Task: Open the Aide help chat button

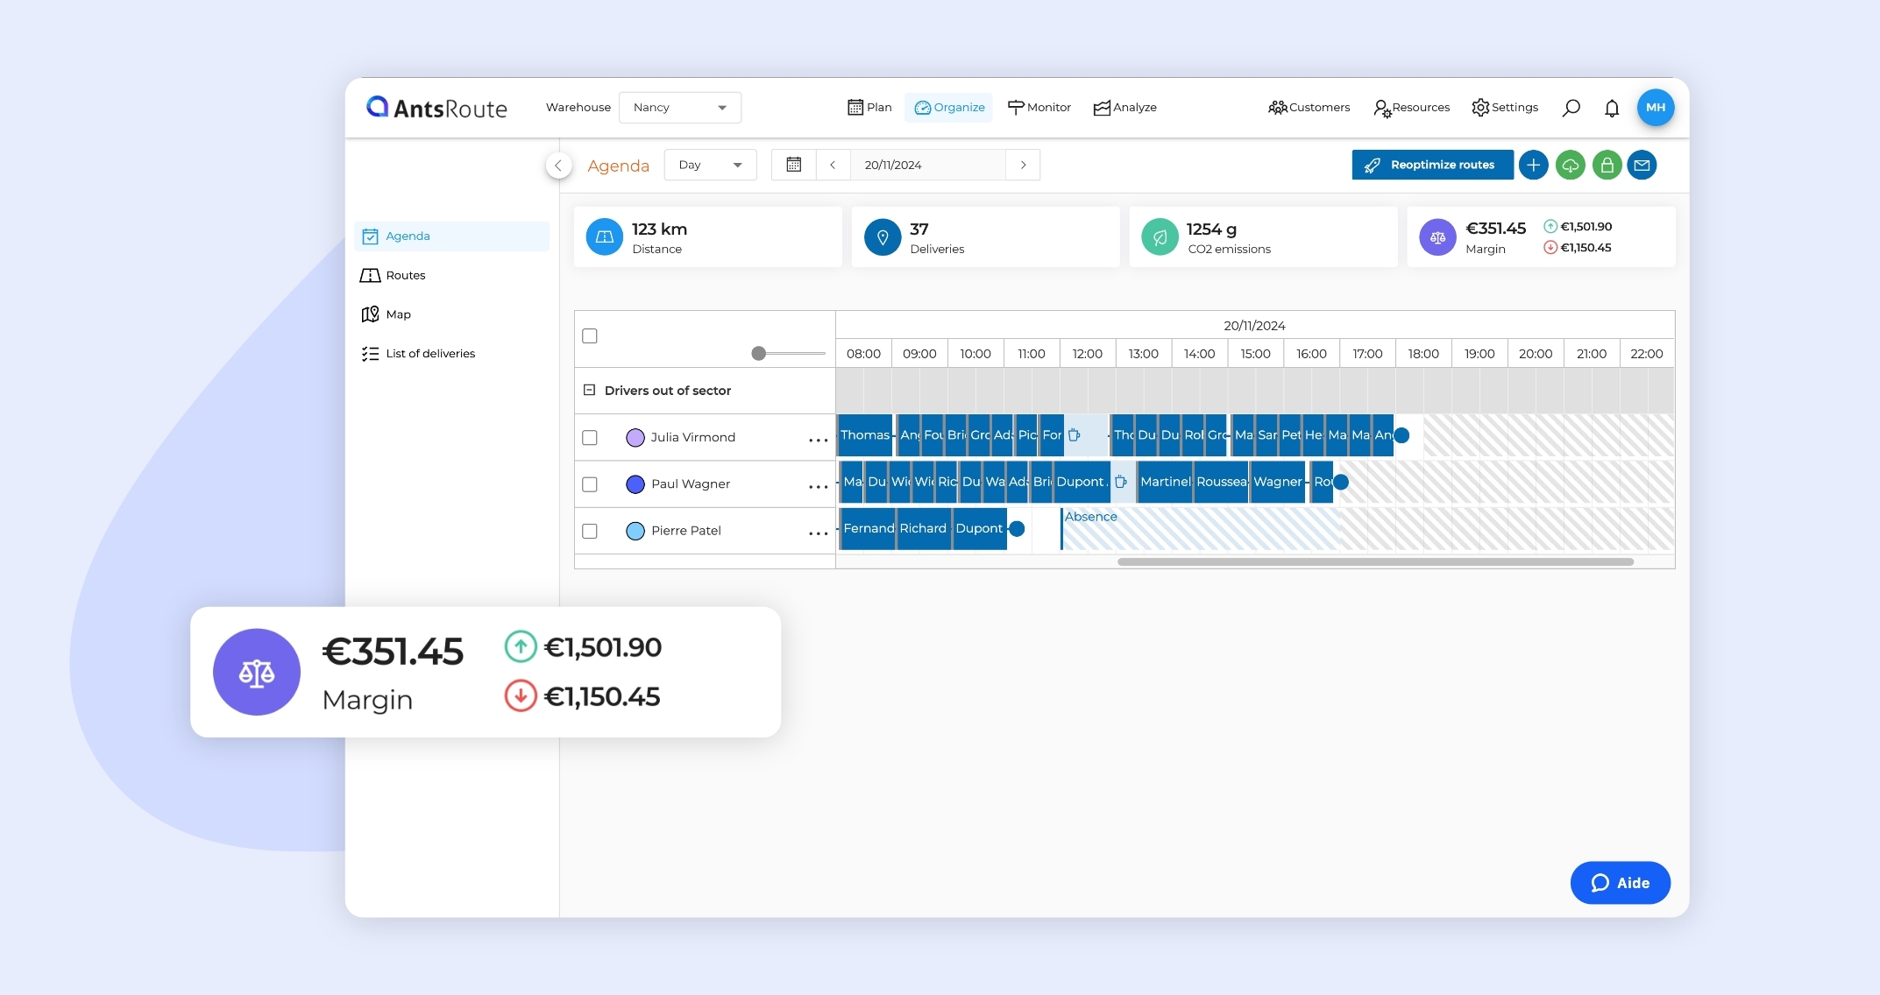Action: tap(1620, 883)
